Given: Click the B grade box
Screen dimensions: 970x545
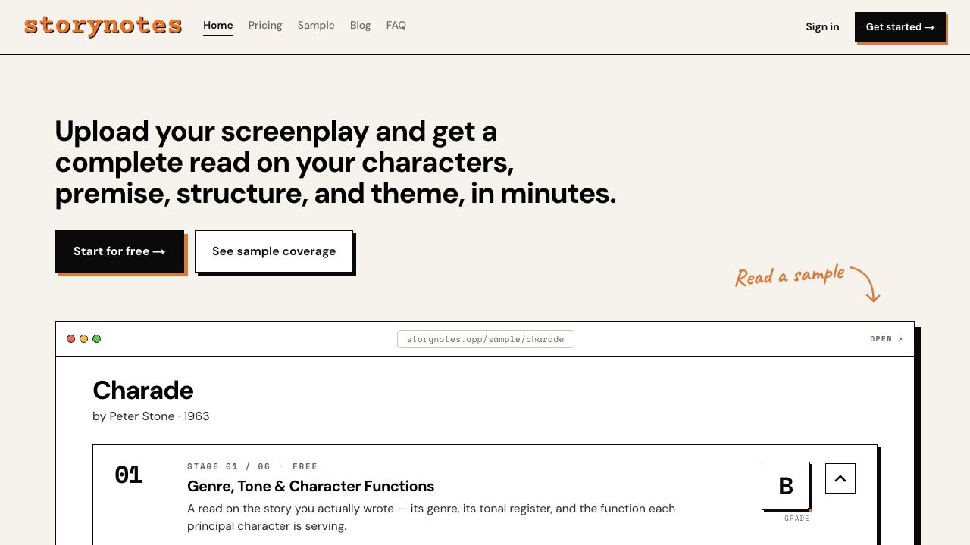Looking at the screenshot, I should [x=786, y=486].
